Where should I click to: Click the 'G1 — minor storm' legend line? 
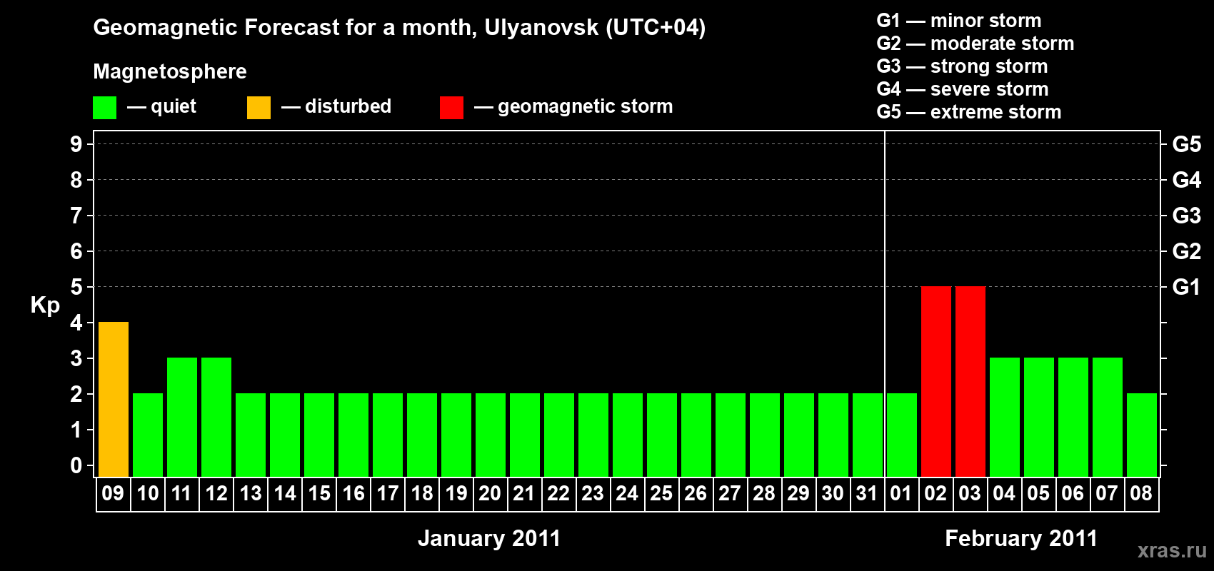pos(958,21)
